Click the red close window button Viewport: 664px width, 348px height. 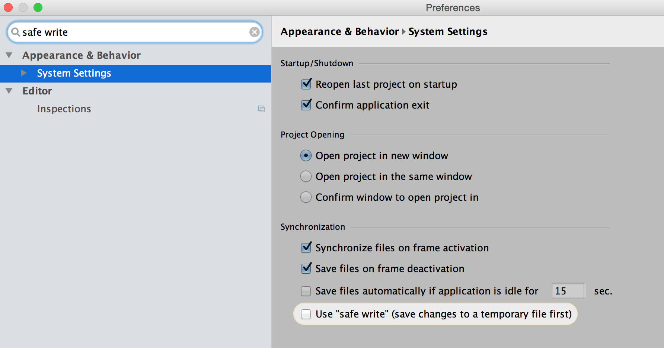[x=8, y=7]
